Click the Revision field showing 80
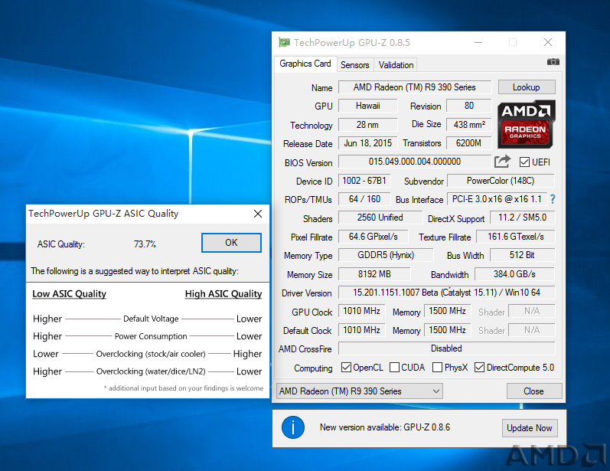 click(469, 106)
